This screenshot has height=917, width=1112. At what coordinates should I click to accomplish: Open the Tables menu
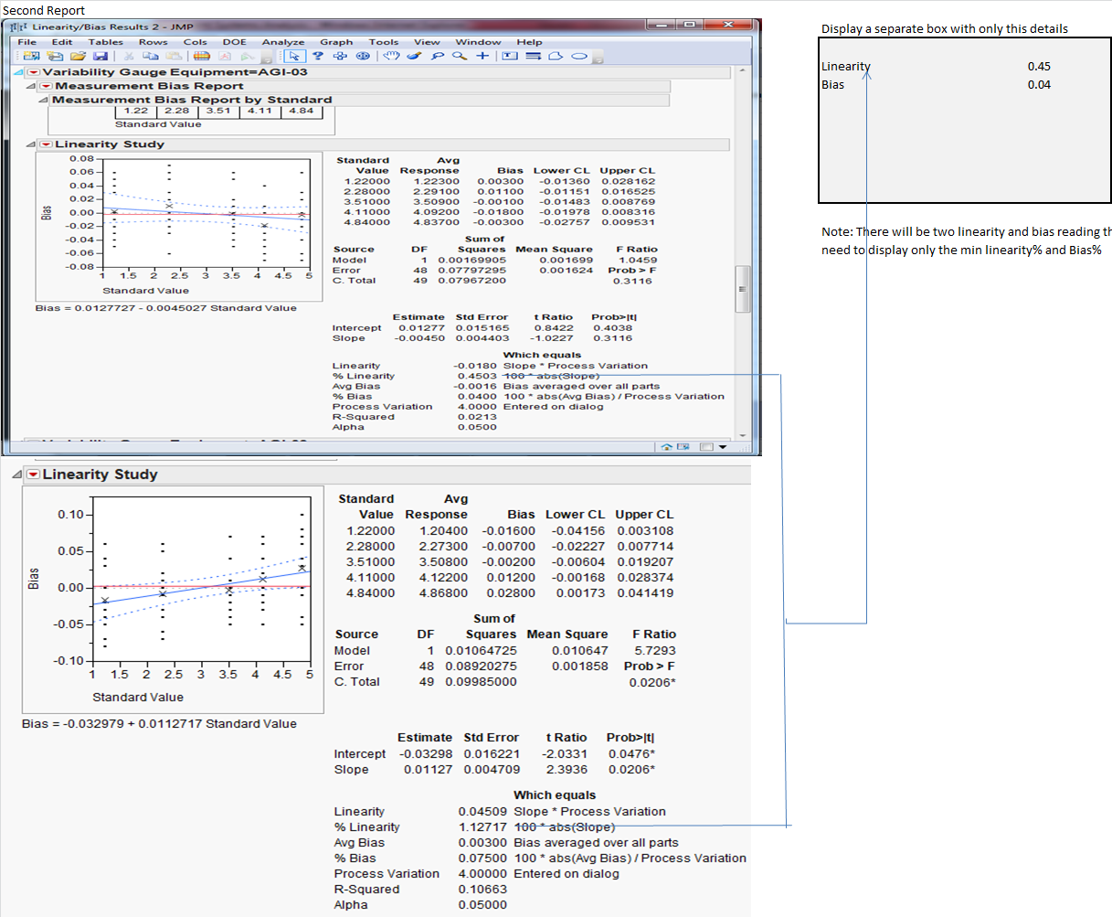pyautogui.click(x=106, y=42)
